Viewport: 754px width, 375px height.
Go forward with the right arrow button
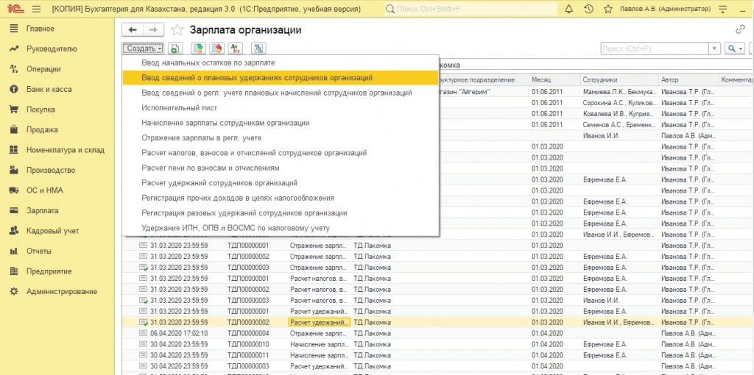[153, 29]
